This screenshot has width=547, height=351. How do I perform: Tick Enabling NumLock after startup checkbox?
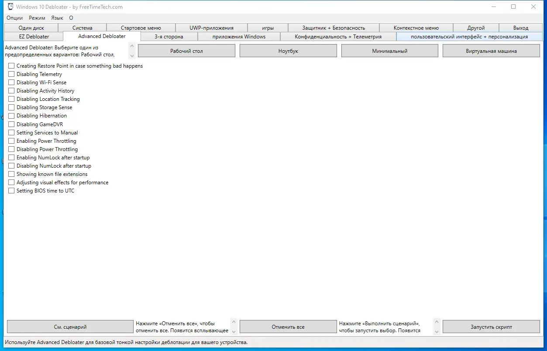tap(11, 158)
